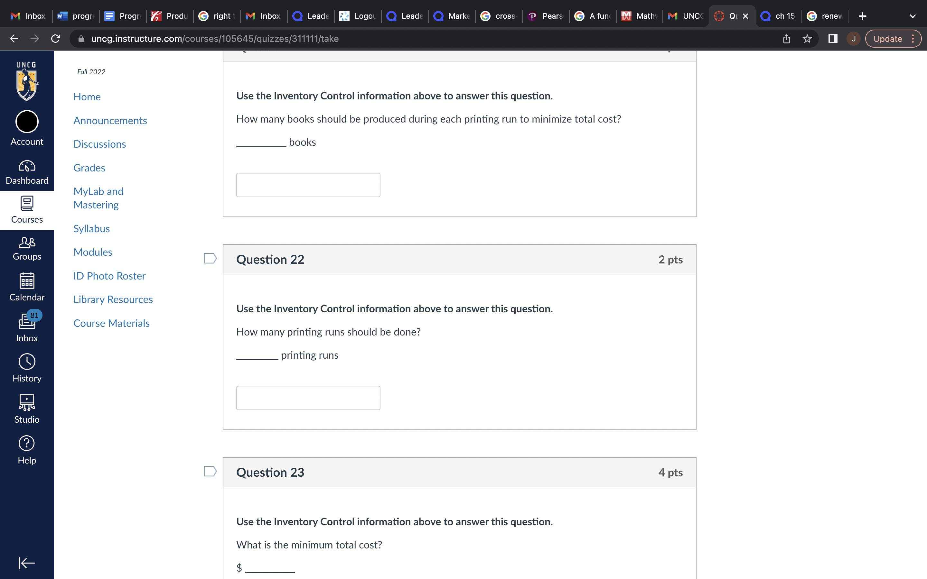Toggle Chrome's side panel icon
This screenshot has width=927, height=579.
833,38
